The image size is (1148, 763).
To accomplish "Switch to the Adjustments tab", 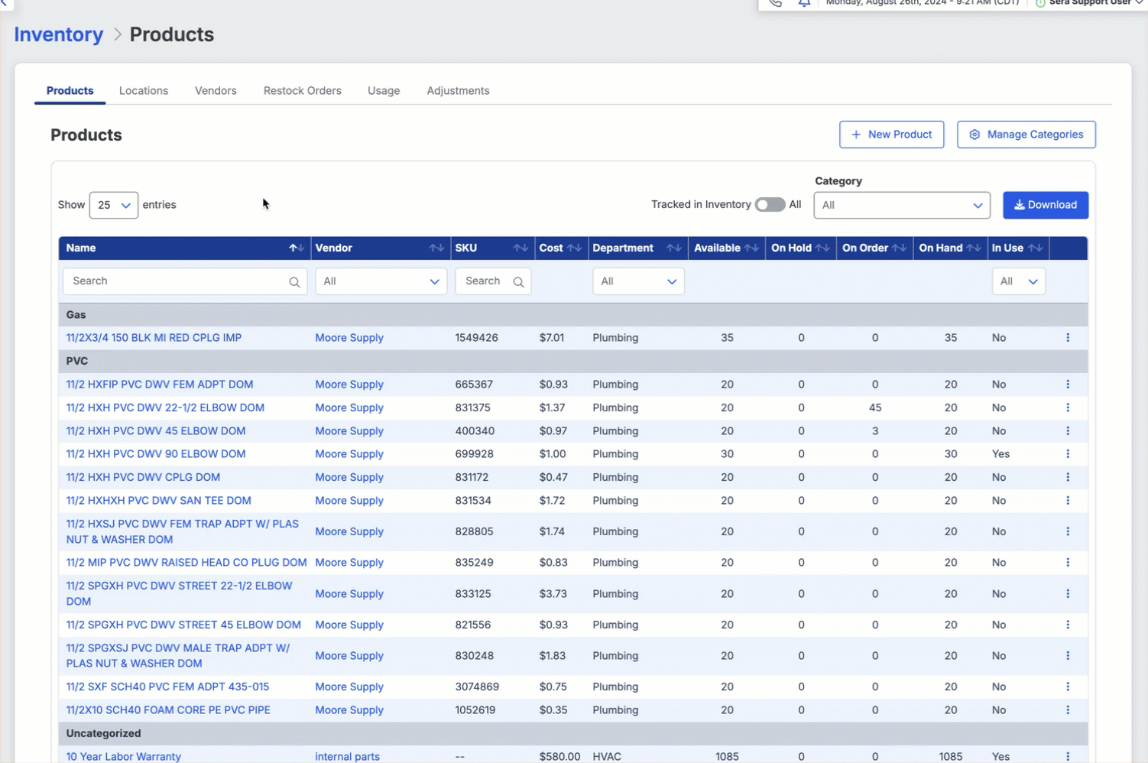I will [458, 90].
